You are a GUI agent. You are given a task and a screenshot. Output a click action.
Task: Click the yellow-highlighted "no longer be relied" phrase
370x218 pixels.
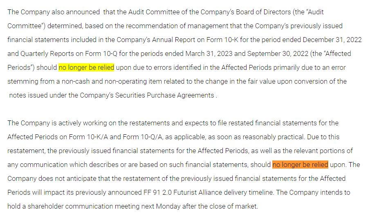tap(86, 67)
